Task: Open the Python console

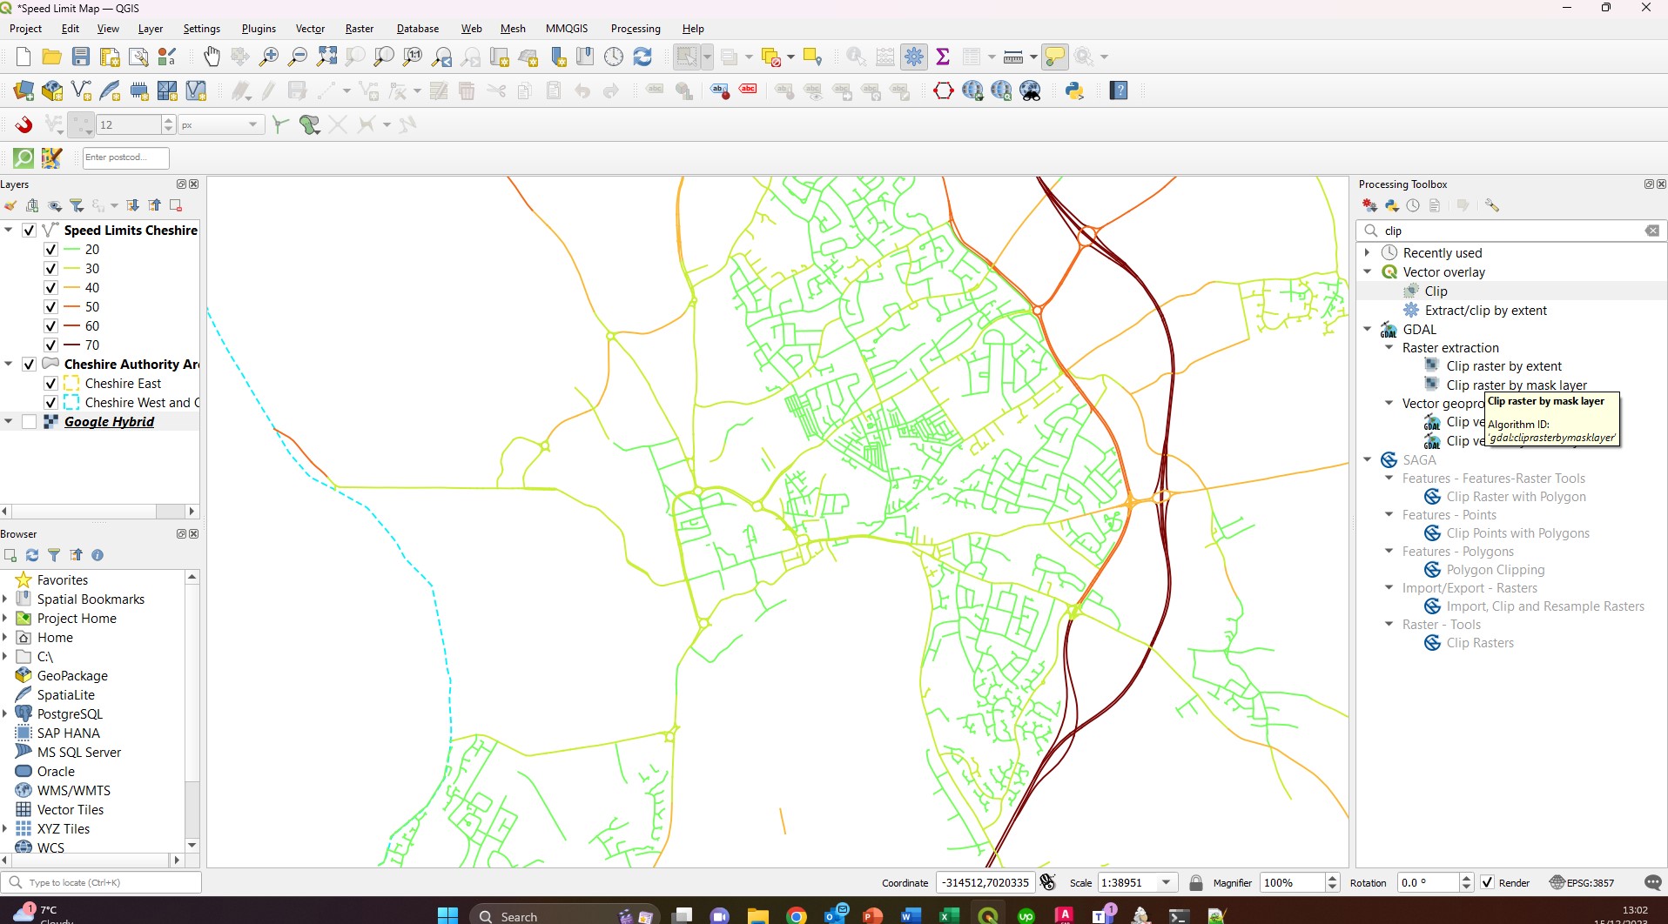Action: [1076, 90]
